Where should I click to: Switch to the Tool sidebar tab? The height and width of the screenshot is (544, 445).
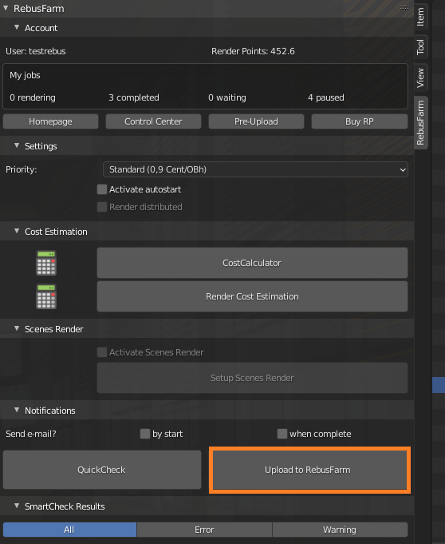pos(420,47)
